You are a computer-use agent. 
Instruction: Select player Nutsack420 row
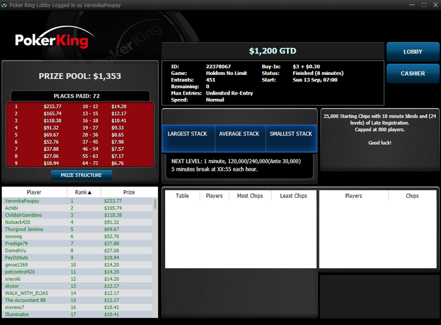pyautogui.click(x=77, y=222)
